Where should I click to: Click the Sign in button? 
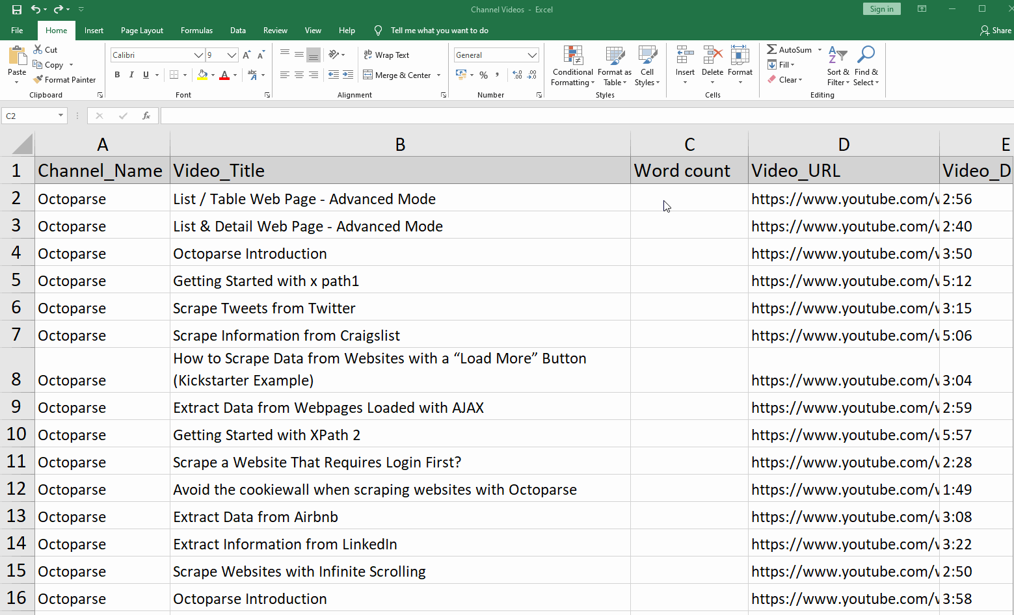point(881,9)
